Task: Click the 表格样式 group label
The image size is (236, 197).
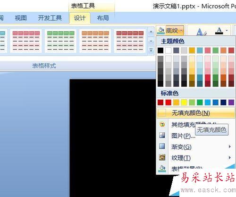Action: click(x=44, y=66)
